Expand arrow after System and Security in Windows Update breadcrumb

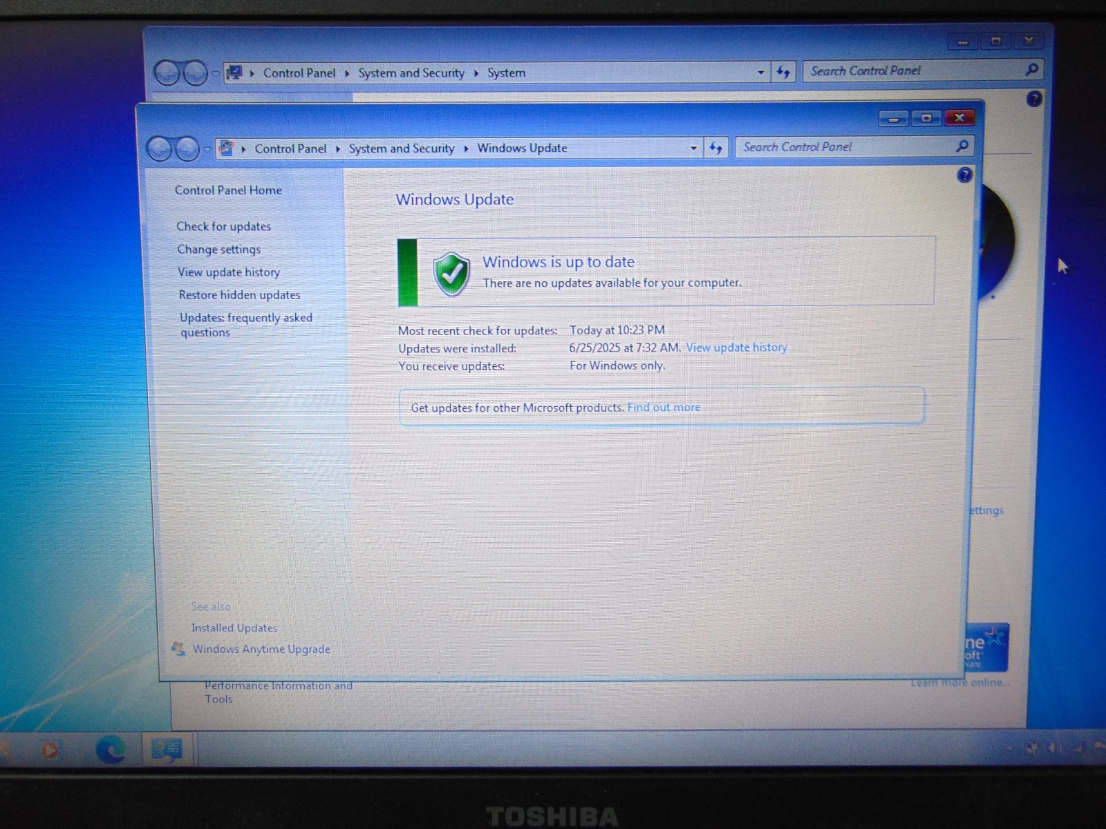pyautogui.click(x=466, y=149)
